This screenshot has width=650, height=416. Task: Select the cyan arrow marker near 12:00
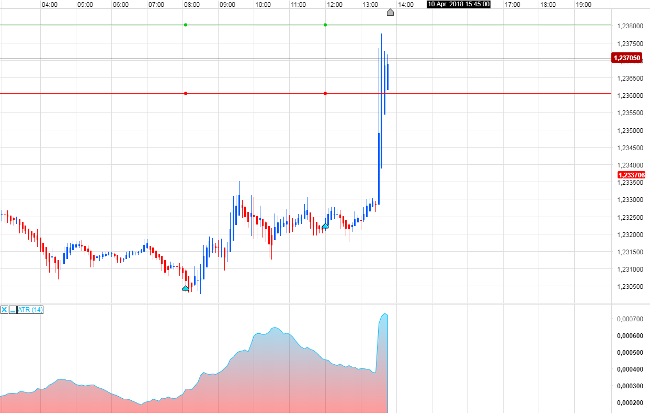[325, 226]
